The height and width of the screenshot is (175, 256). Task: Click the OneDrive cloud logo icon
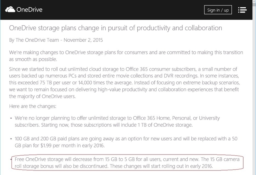(x=10, y=10)
